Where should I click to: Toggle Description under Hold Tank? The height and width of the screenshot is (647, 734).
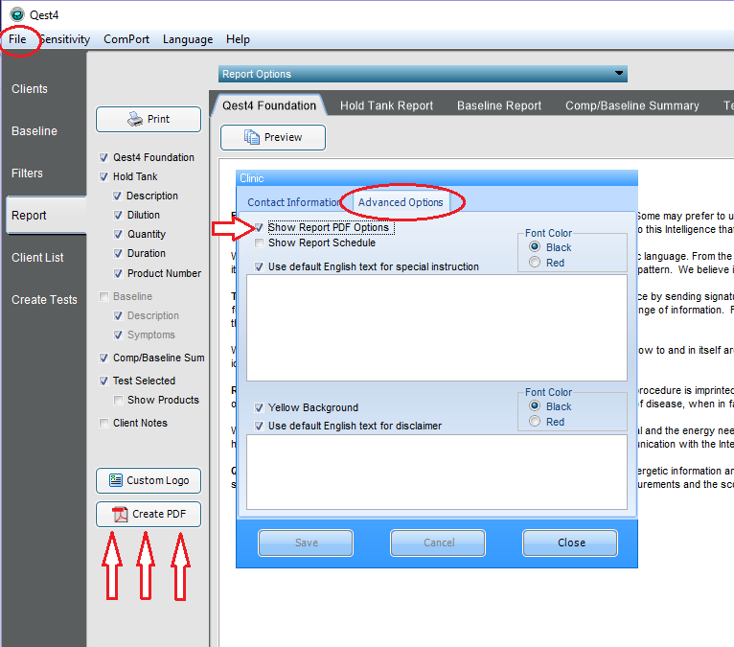[x=118, y=196]
